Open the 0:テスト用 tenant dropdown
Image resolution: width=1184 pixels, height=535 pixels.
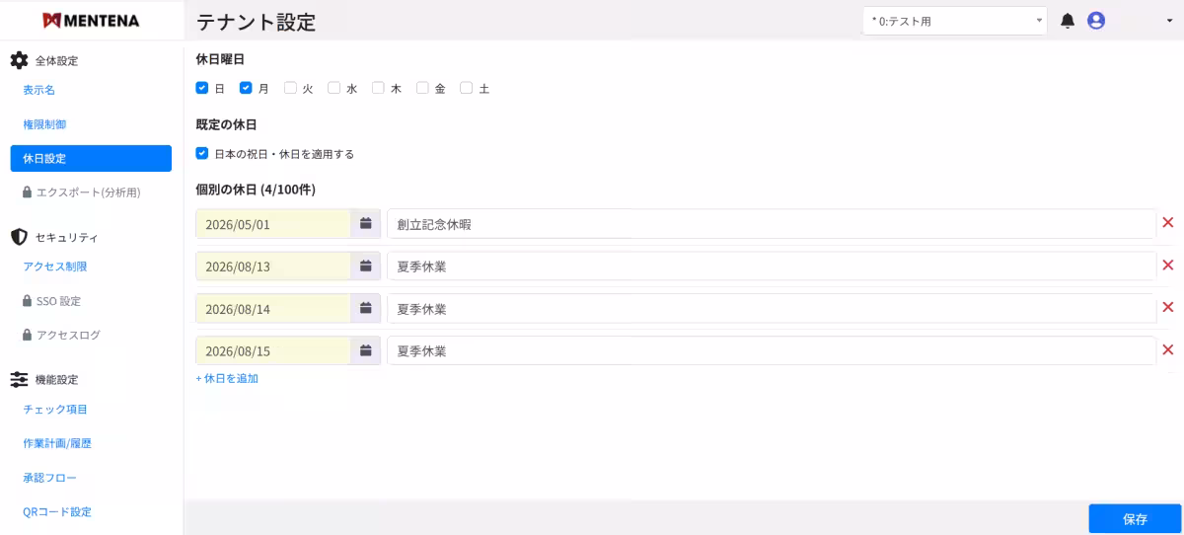955,21
